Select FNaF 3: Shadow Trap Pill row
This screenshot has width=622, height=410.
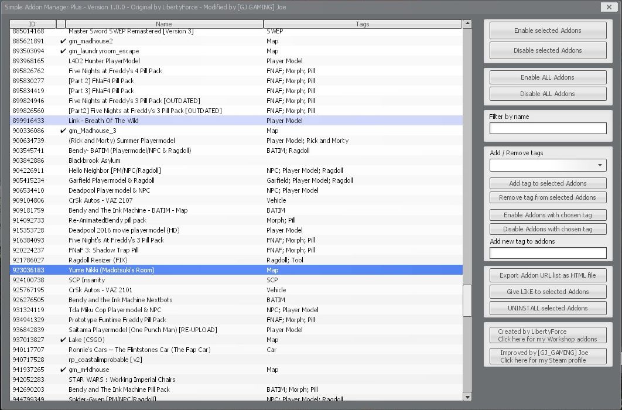(236, 250)
